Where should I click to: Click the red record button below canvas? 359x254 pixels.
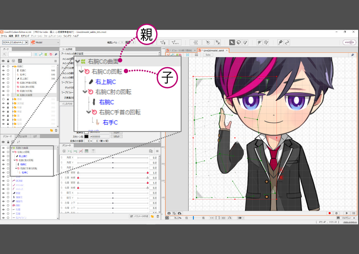330,213
